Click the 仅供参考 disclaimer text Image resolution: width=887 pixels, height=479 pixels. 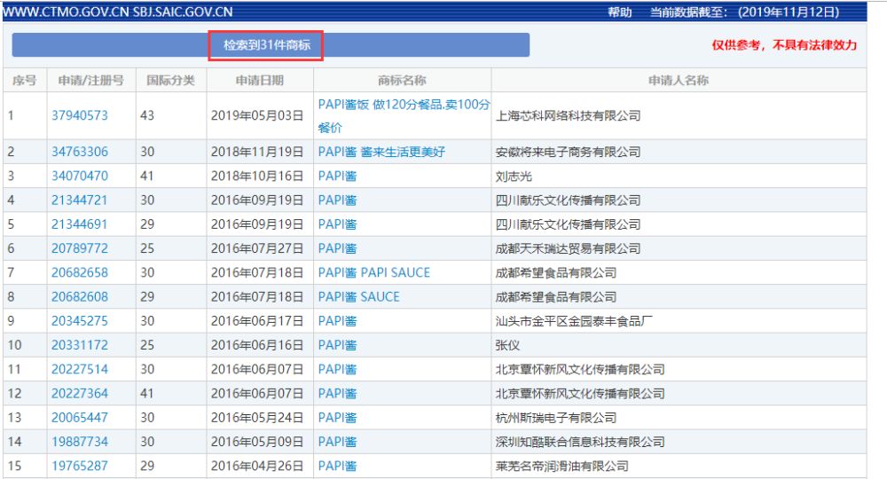coord(784,45)
